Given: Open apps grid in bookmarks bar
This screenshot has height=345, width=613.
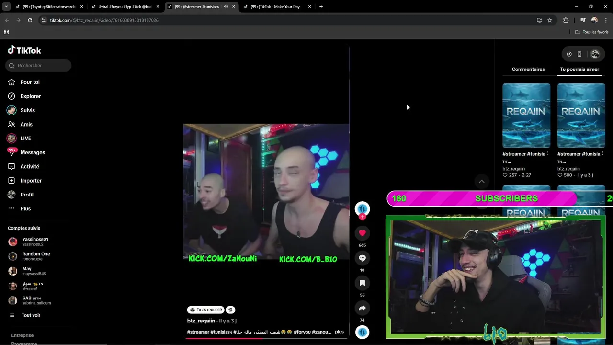Looking at the screenshot, I should (6, 32).
